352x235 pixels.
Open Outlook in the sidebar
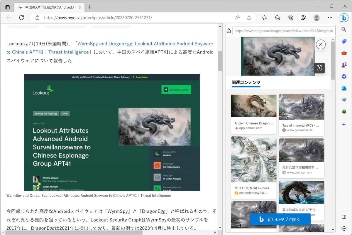pos(344,88)
